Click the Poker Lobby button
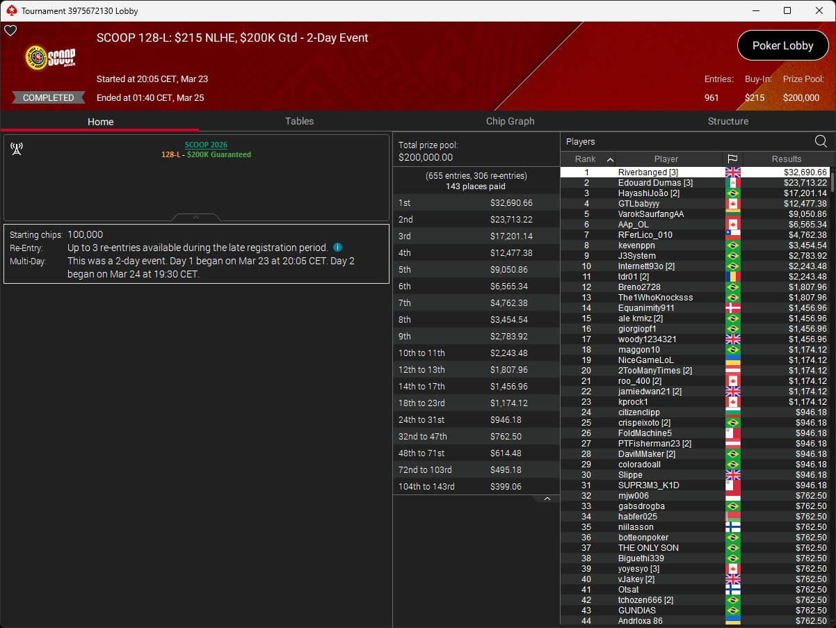Screen dimensions: 836x628 tap(782, 46)
